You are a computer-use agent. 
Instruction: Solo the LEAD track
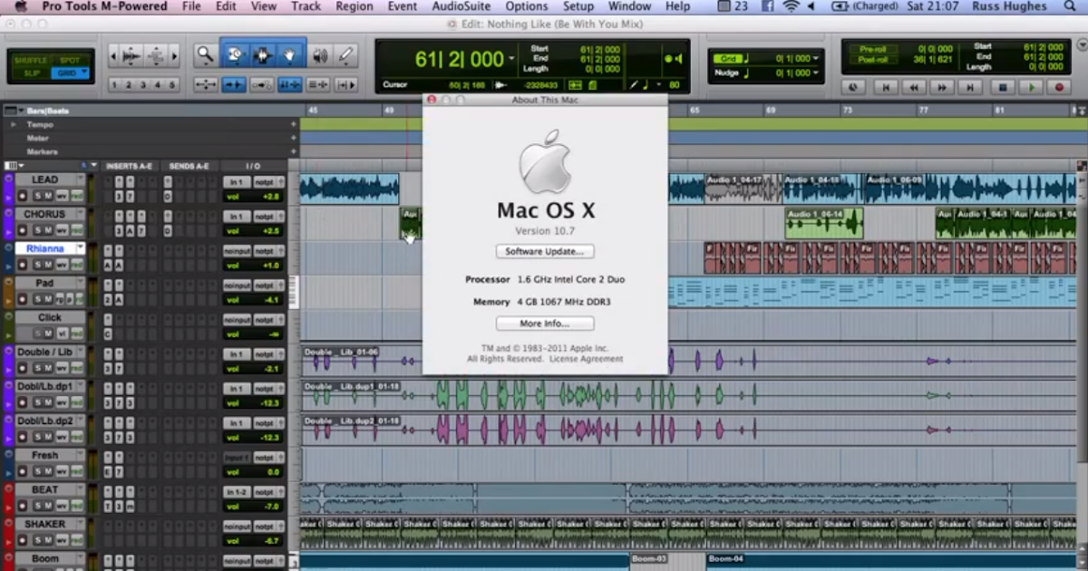38,196
